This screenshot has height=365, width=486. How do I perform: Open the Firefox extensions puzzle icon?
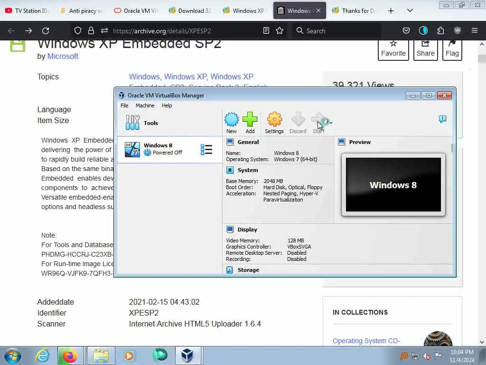coord(440,30)
